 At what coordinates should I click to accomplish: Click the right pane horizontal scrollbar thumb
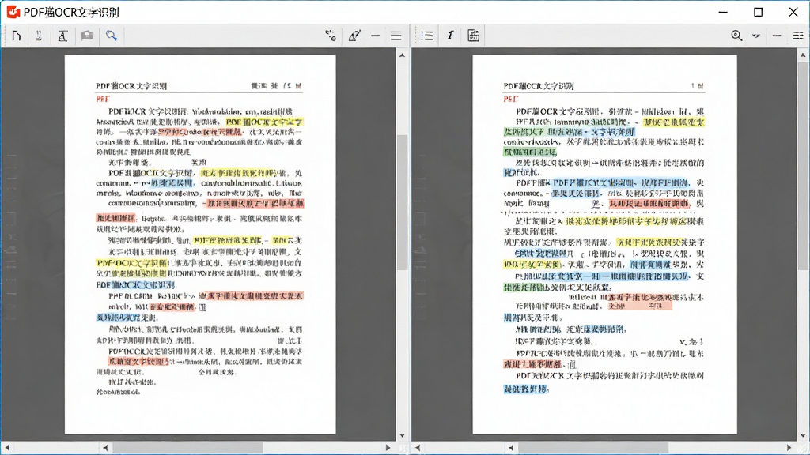[593, 448]
